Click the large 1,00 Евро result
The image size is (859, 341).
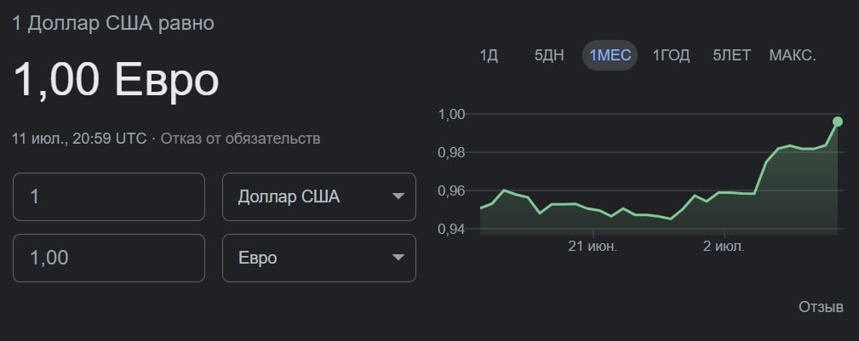click(x=117, y=81)
